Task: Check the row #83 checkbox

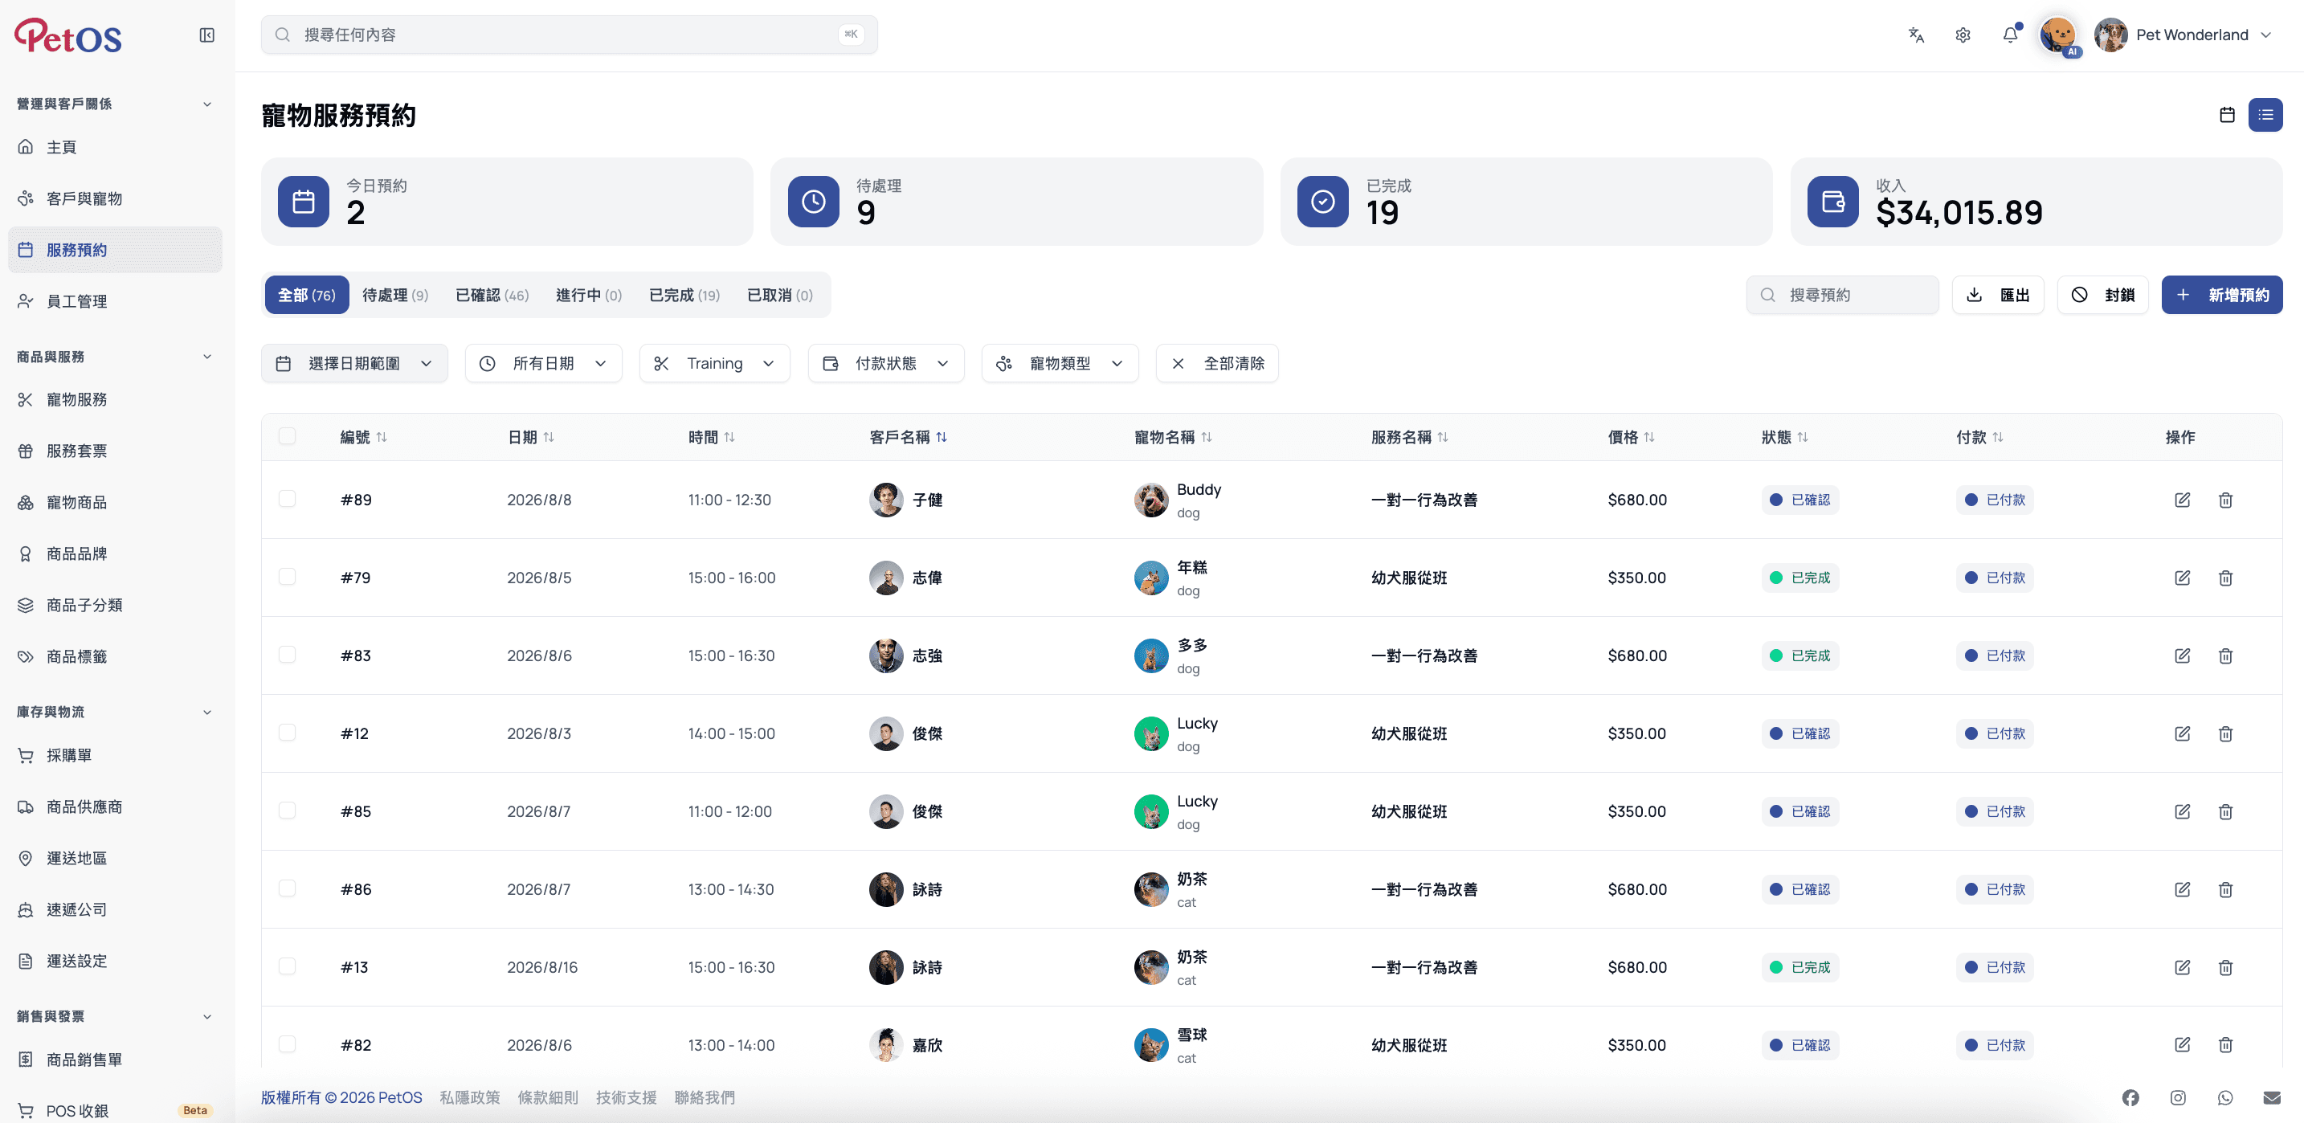Action: coord(287,655)
